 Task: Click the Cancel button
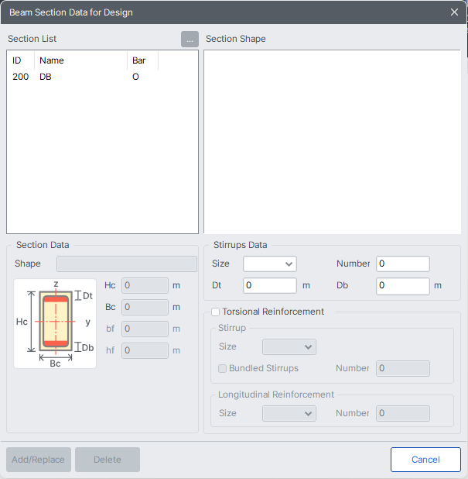click(425, 460)
